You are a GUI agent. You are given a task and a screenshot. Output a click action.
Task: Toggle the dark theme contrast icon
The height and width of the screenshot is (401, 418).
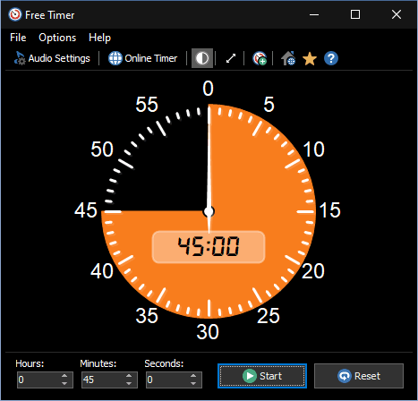pyautogui.click(x=202, y=58)
